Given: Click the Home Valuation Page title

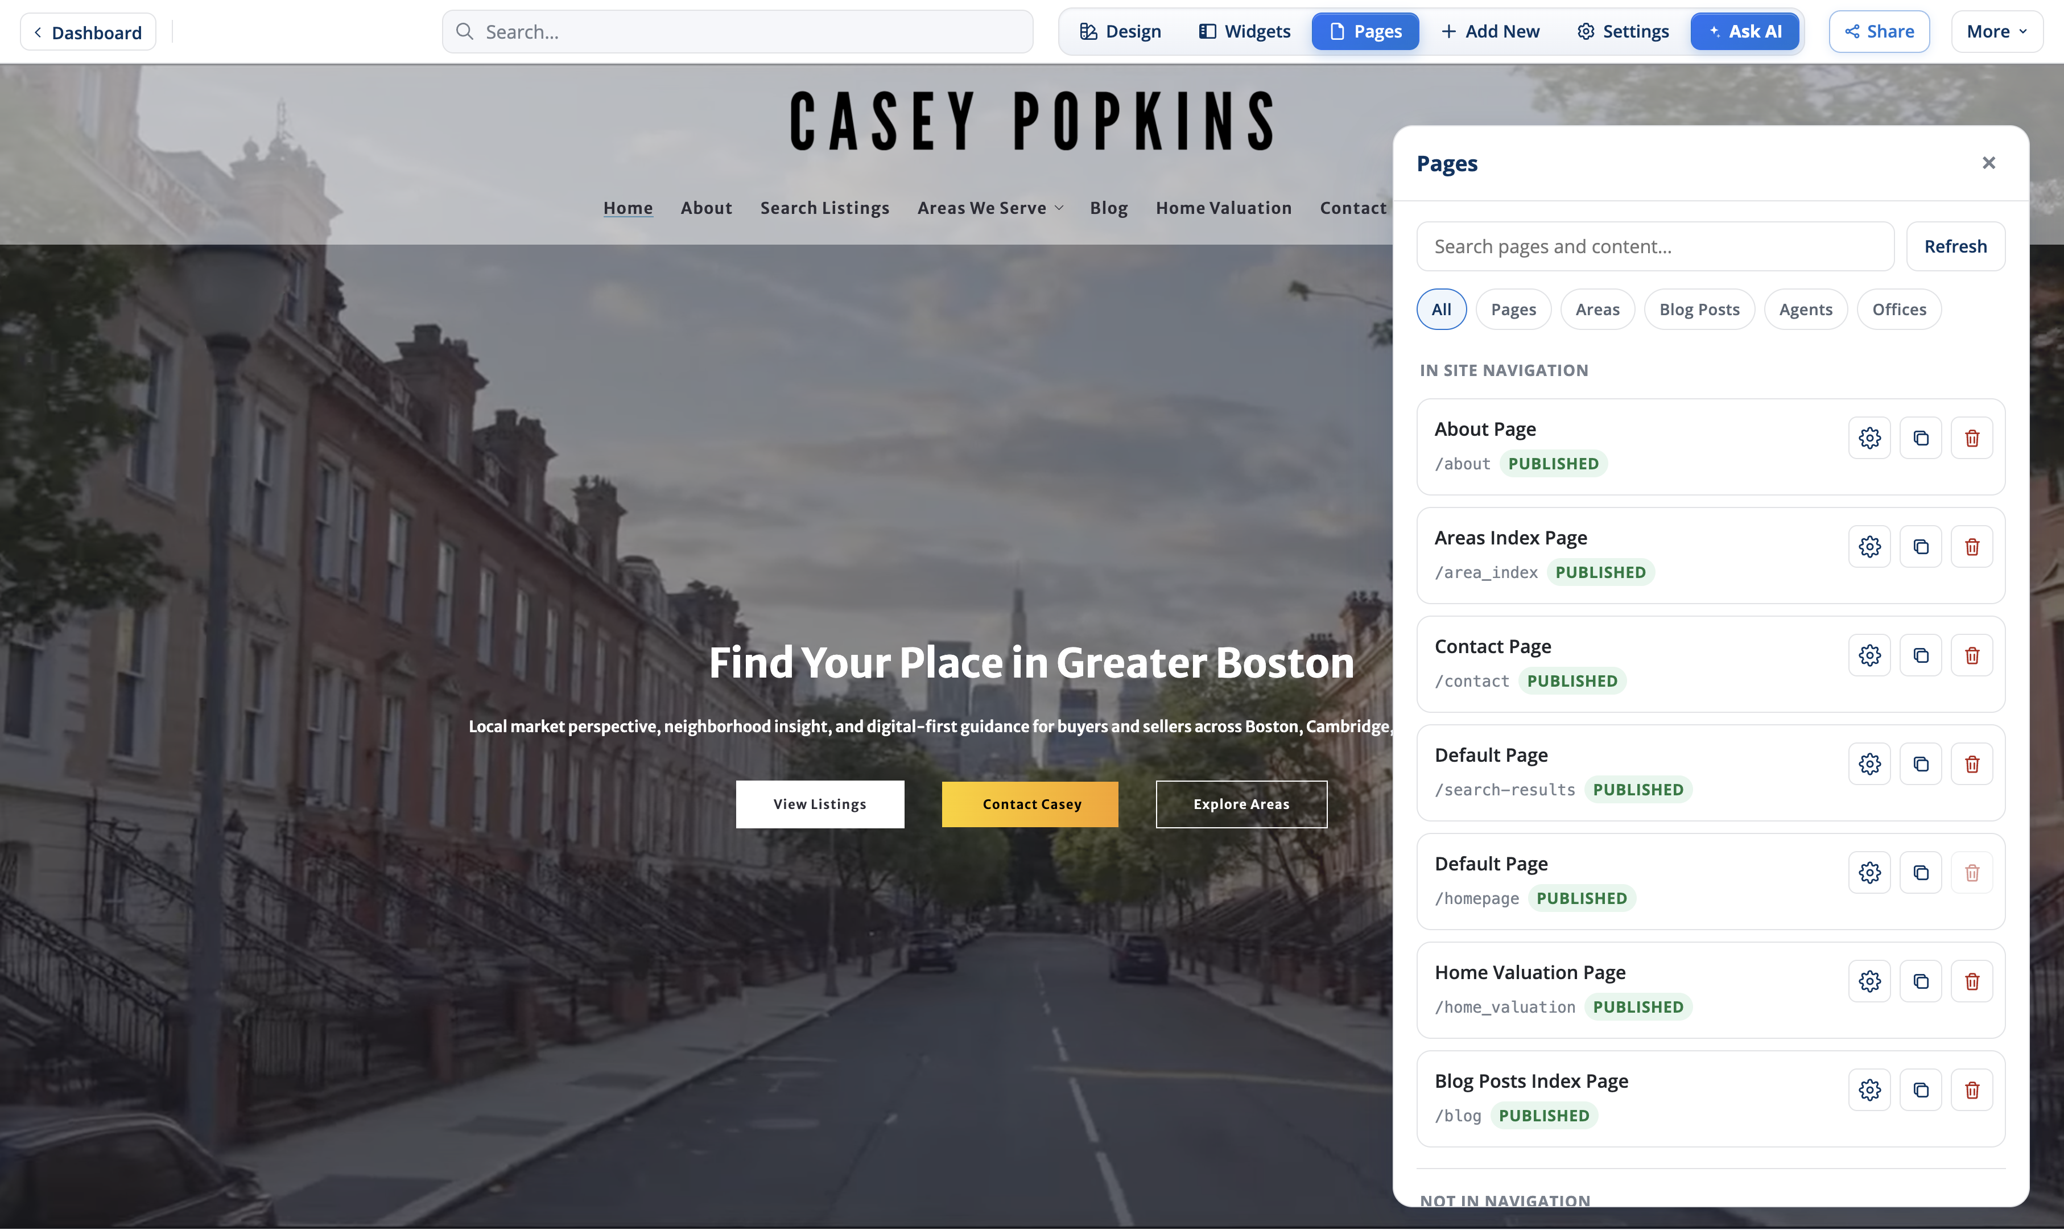Looking at the screenshot, I should click(1530, 971).
